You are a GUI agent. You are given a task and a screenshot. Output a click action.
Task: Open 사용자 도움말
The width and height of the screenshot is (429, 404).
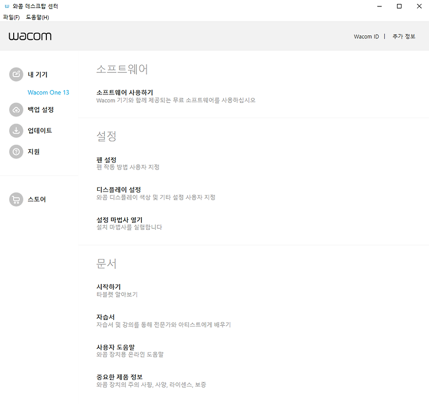point(116,347)
